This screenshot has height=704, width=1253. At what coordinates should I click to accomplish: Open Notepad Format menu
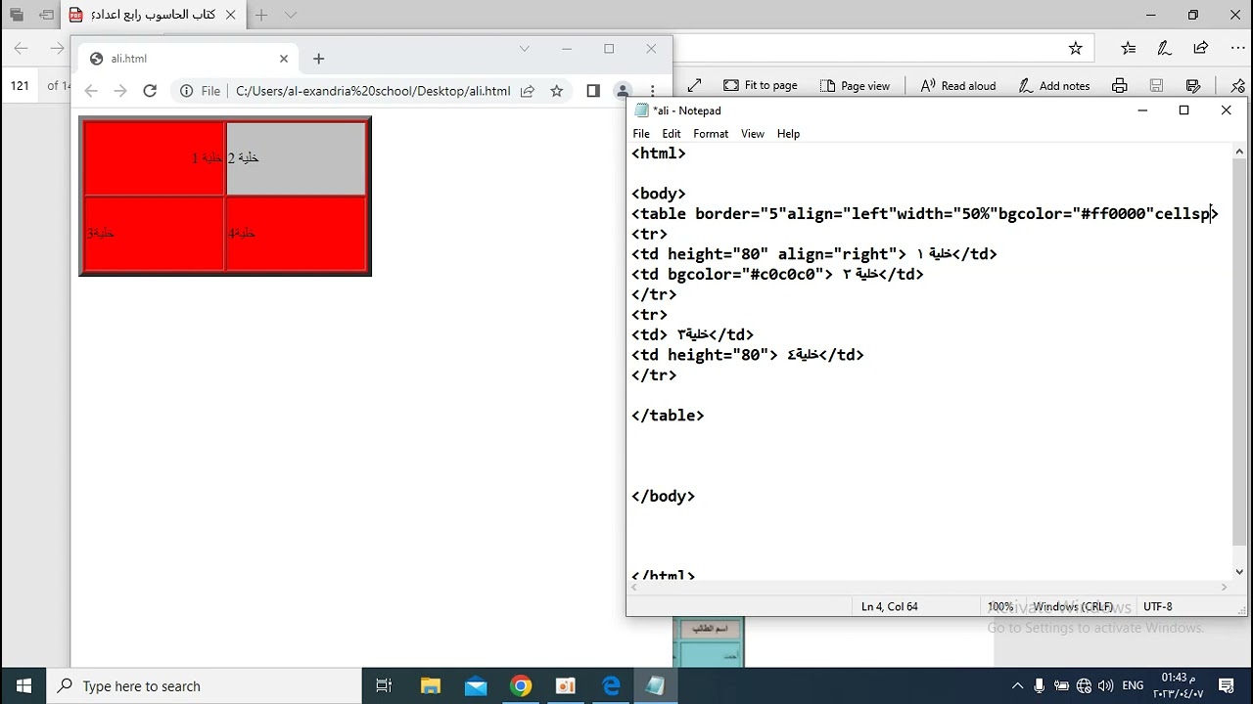[x=711, y=134]
